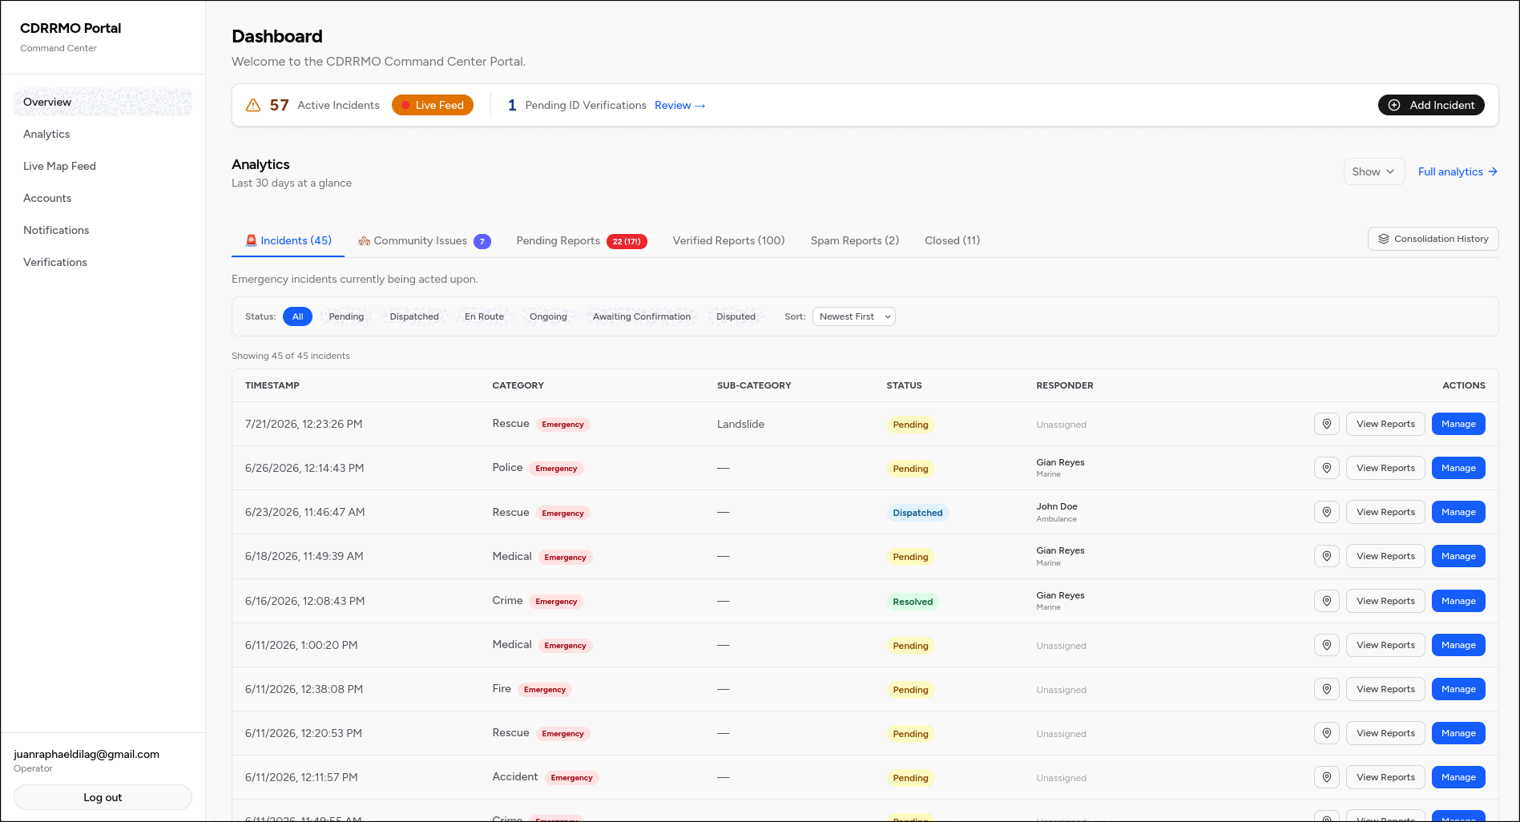Click location pin for 6/16/2026 Crime incident
Screen dimensions: 1520x822
(1326, 601)
